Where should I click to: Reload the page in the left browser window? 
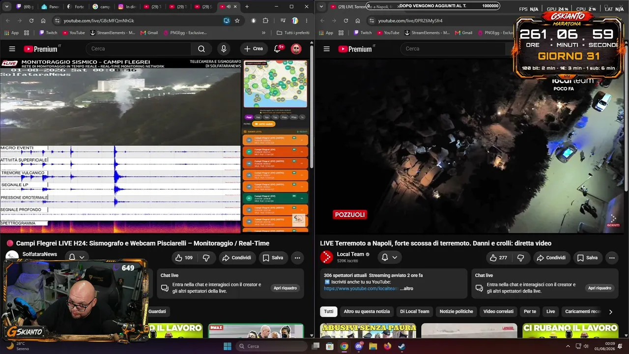[x=31, y=21]
